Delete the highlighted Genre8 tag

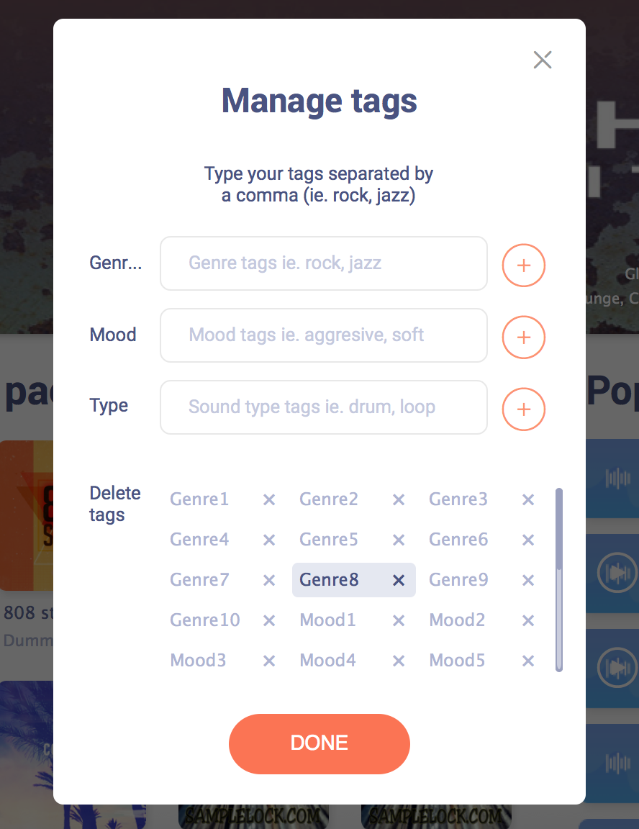click(x=399, y=581)
